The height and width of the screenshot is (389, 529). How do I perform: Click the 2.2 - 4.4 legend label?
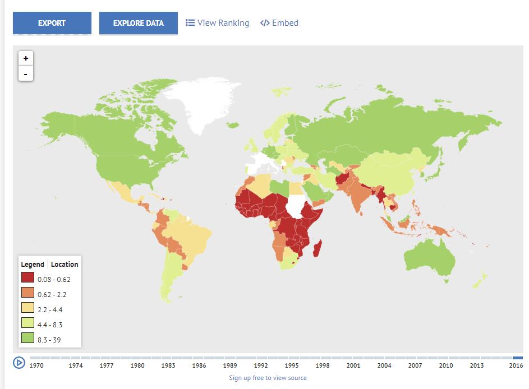click(50, 310)
